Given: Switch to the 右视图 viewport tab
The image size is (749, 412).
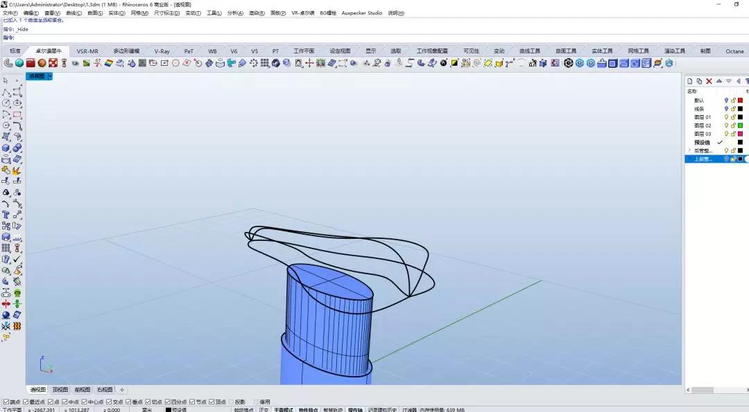Looking at the screenshot, I should point(105,390).
